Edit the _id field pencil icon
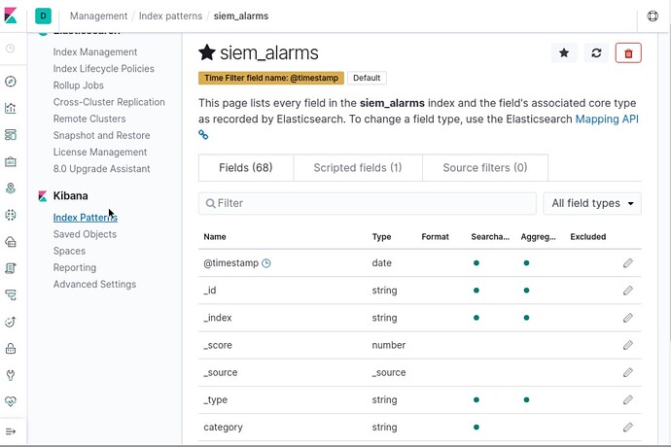This screenshot has height=447, width=671. point(628,291)
